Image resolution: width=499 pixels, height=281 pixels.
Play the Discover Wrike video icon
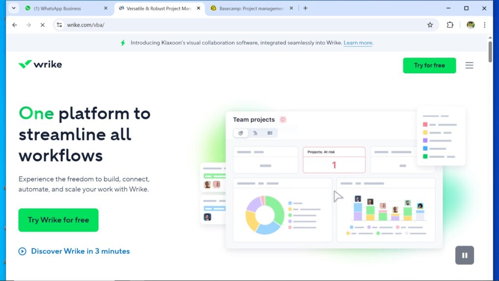(22, 251)
